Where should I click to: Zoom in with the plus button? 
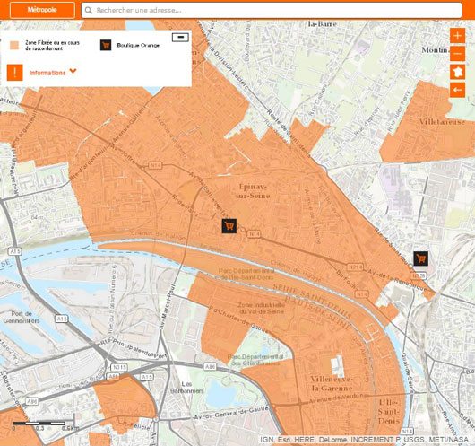457,36
